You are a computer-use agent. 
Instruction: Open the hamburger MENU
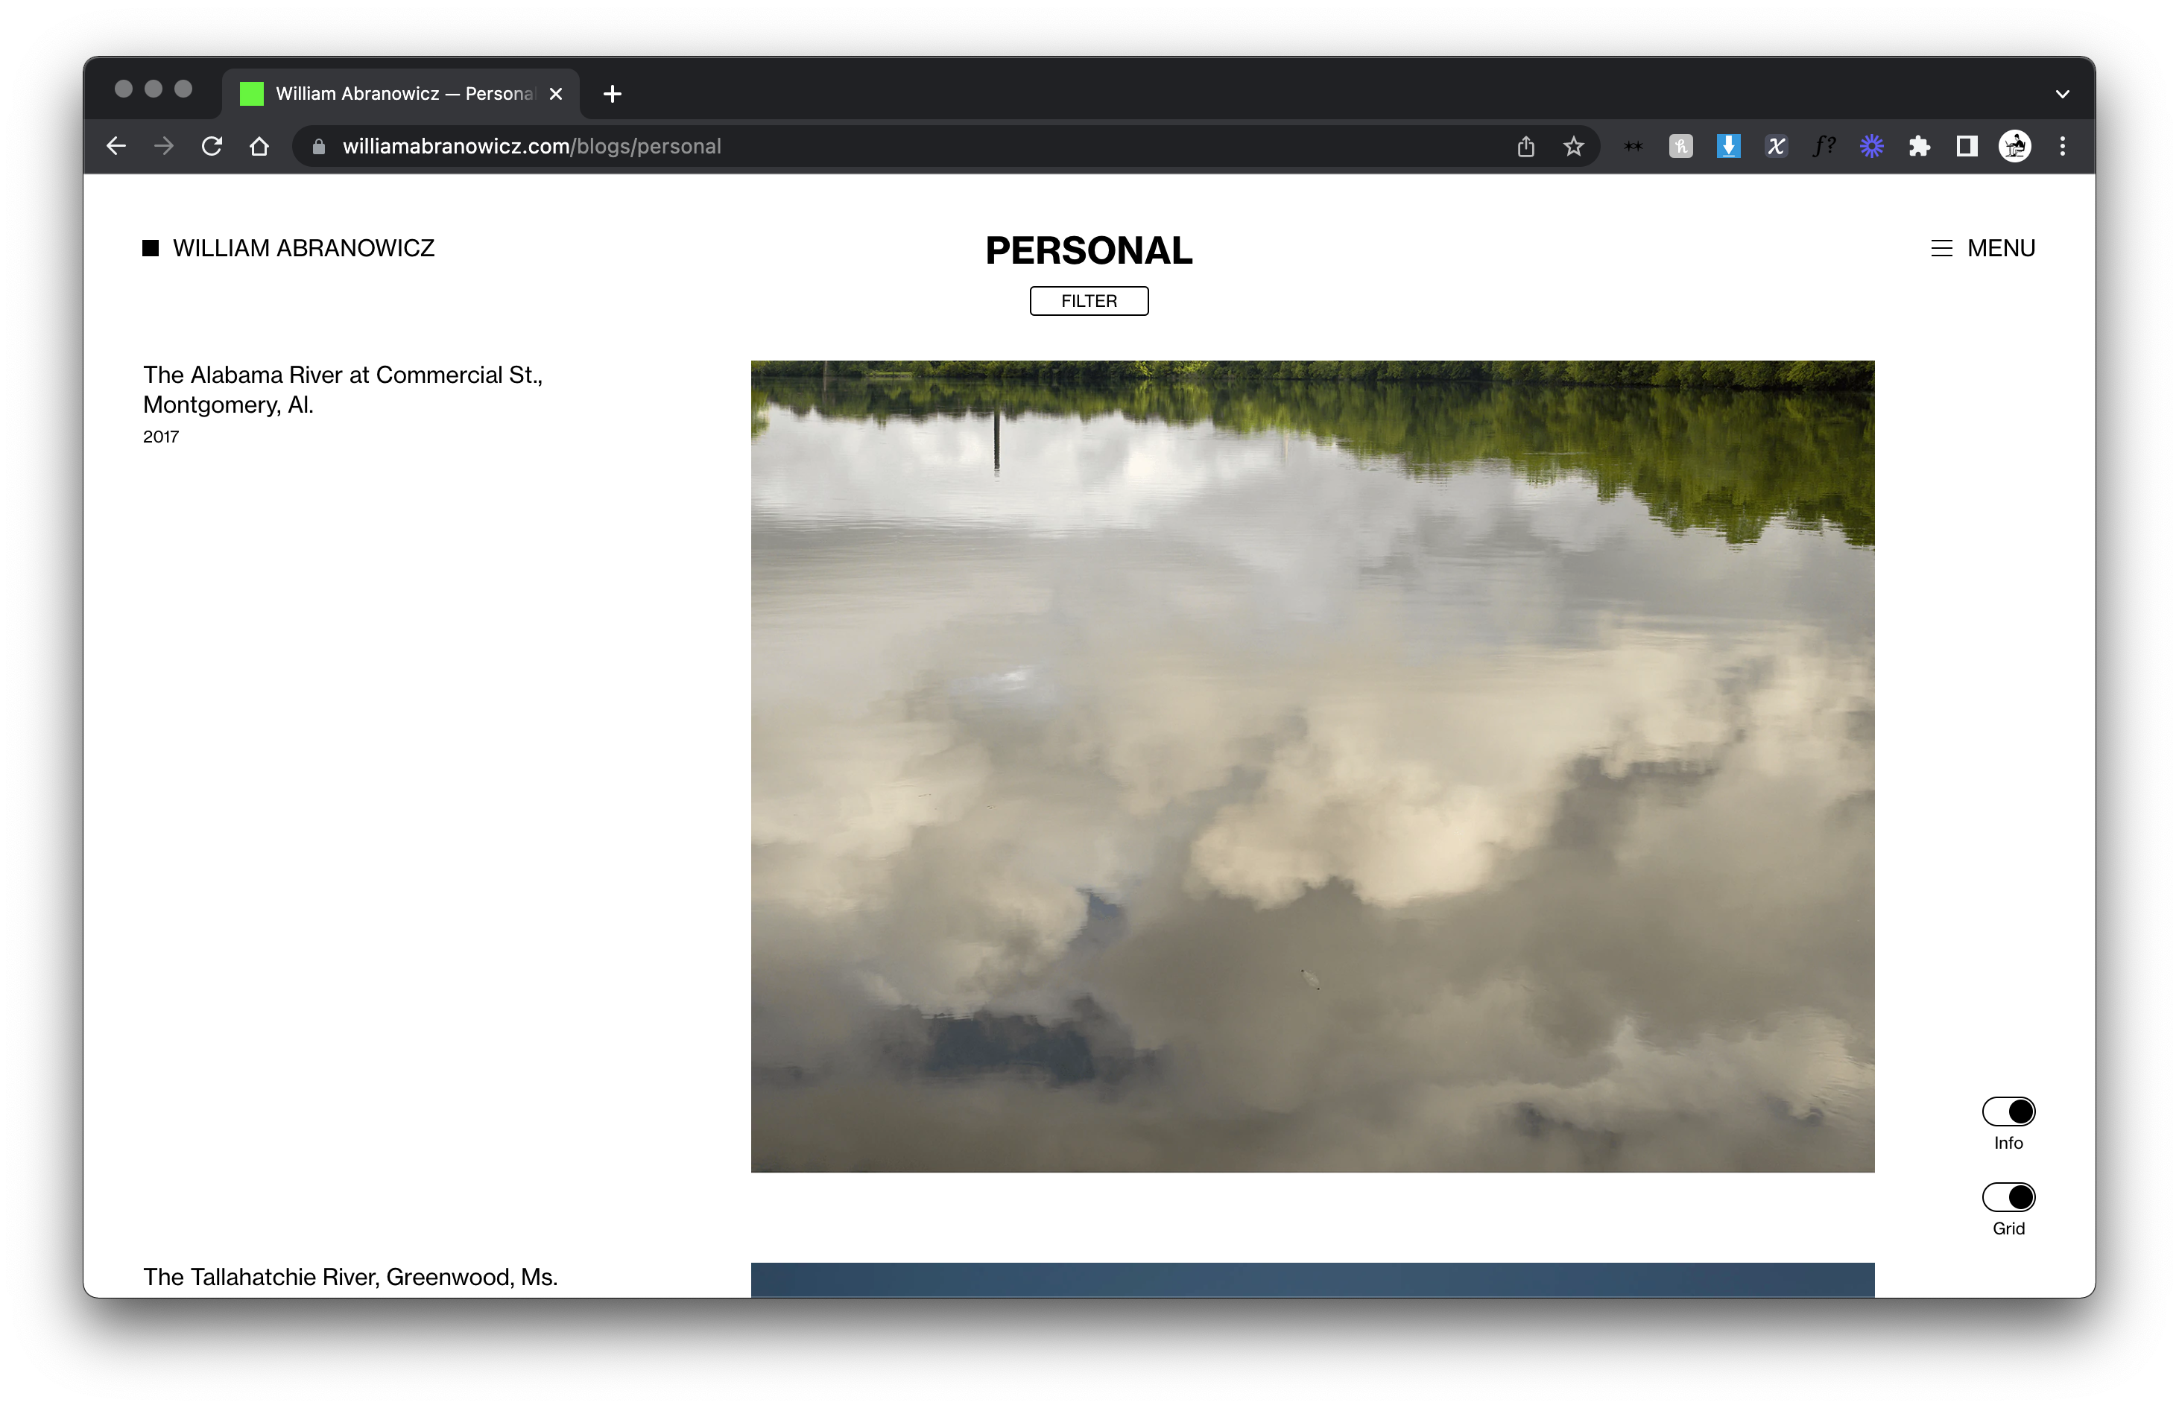(1982, 248)
